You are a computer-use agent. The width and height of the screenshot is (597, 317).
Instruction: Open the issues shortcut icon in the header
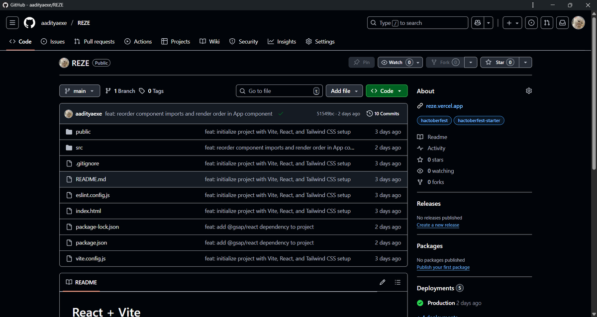[x=531, y=23]
